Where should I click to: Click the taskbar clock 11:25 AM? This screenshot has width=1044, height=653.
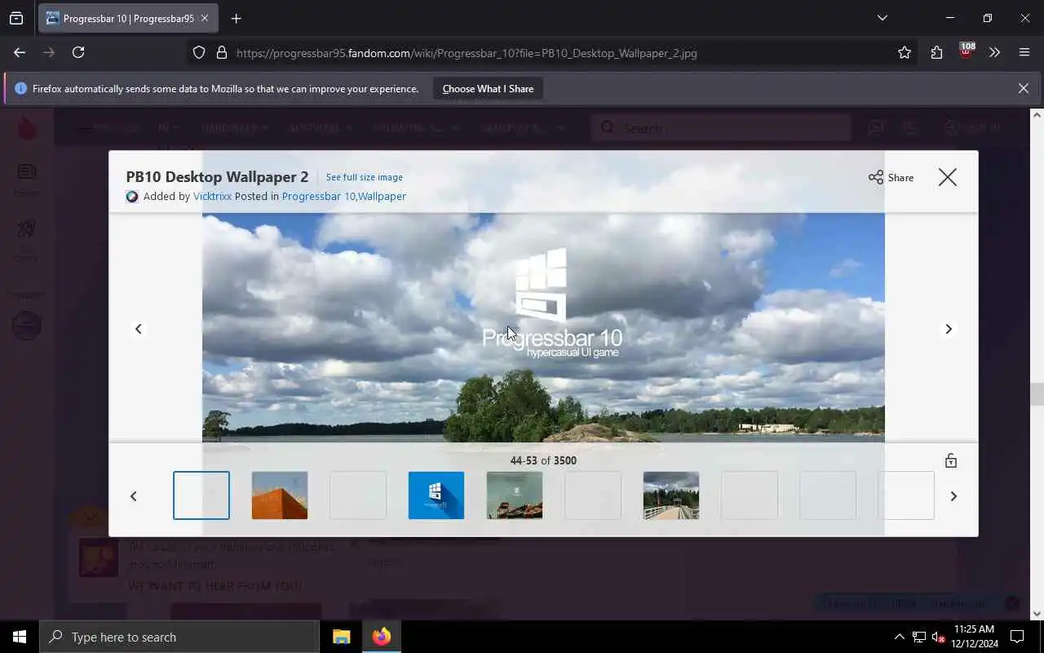point(974,637)
